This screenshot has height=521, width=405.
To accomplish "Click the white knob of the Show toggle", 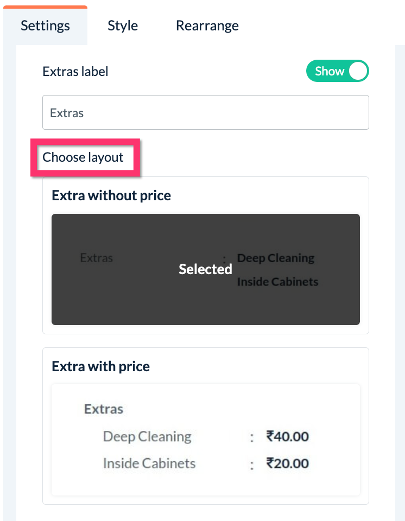I will tap(358, 71).
